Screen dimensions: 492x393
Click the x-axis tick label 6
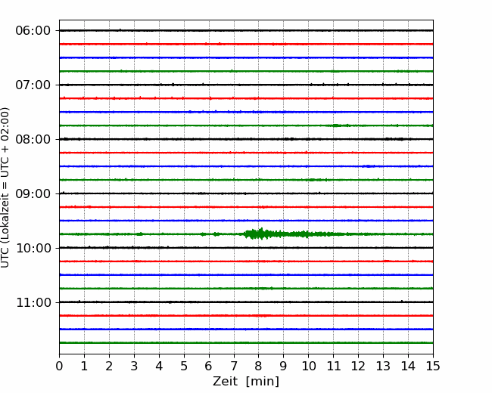(209, 366)
